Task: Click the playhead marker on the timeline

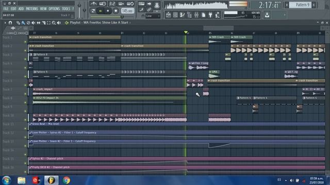Action: pos(186,32)
